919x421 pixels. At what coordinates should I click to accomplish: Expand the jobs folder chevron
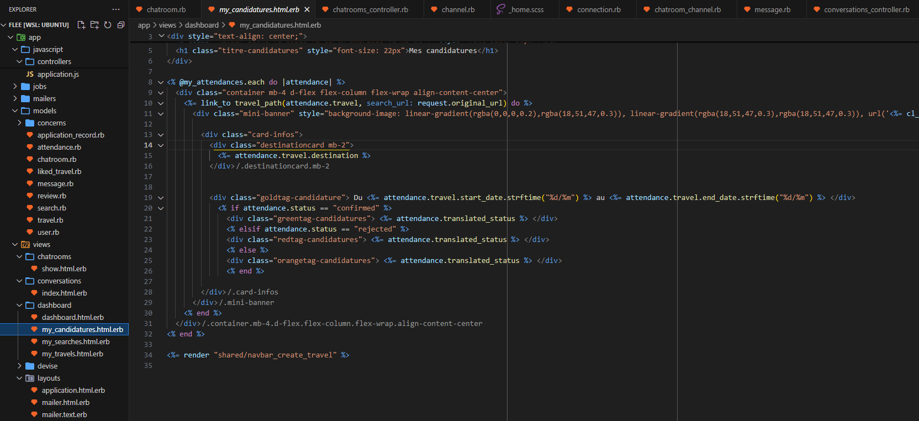tap(15, 86)
